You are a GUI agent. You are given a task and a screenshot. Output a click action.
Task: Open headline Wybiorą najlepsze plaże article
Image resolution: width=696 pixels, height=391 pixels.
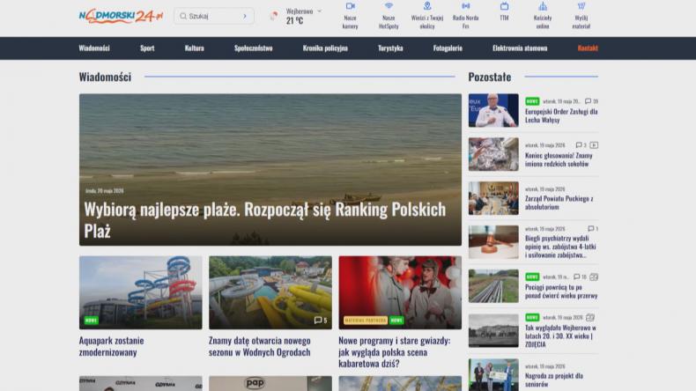tap(264, 219)
